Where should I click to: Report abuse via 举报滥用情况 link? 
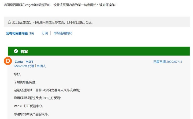click(x=63, y=33)
